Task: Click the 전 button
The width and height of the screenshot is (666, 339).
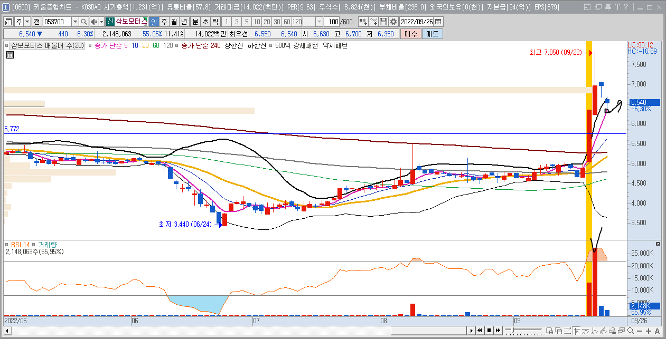Action: pos(37,22)
